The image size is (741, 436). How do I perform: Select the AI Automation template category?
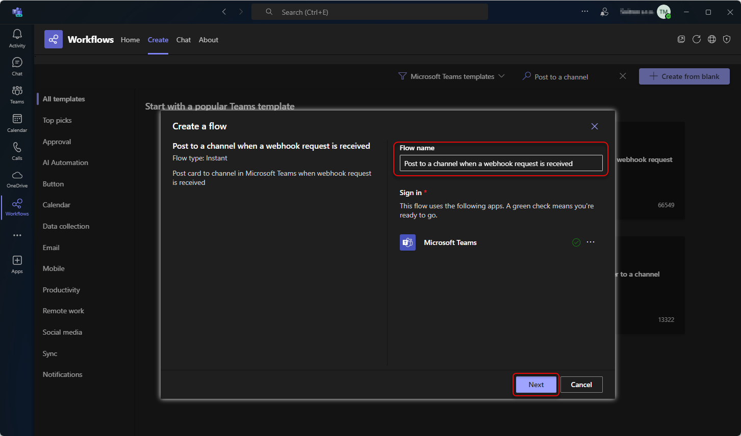[65, 162]
